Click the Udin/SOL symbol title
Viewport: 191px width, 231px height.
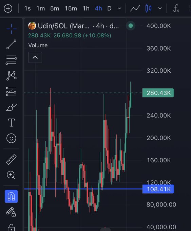[78, 26]
